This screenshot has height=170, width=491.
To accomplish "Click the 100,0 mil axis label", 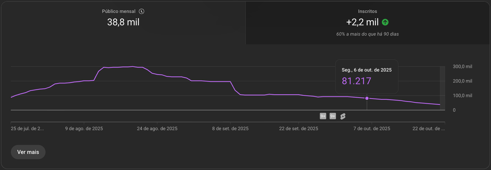I will point(462,96).
